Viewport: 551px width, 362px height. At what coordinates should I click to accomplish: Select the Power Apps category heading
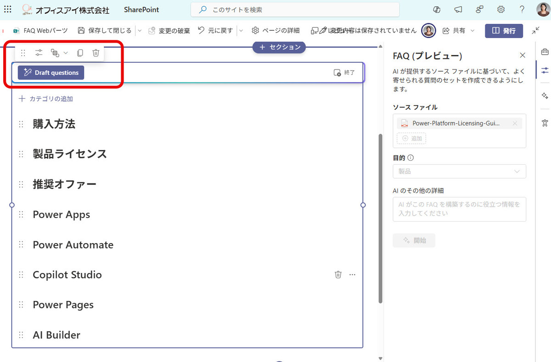(62, 215)
